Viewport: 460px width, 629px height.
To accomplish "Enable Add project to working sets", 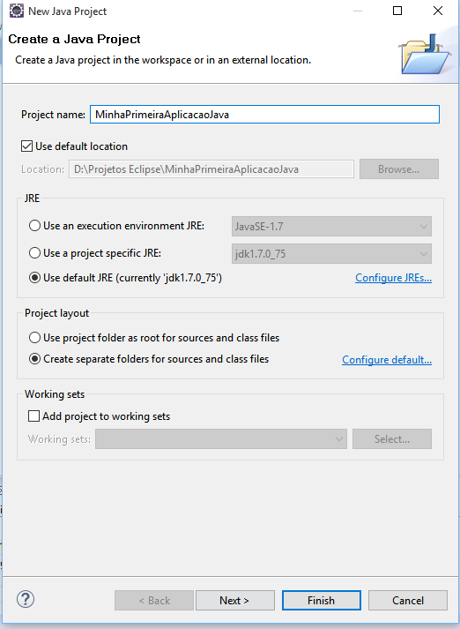I will [x=33, y=416].
